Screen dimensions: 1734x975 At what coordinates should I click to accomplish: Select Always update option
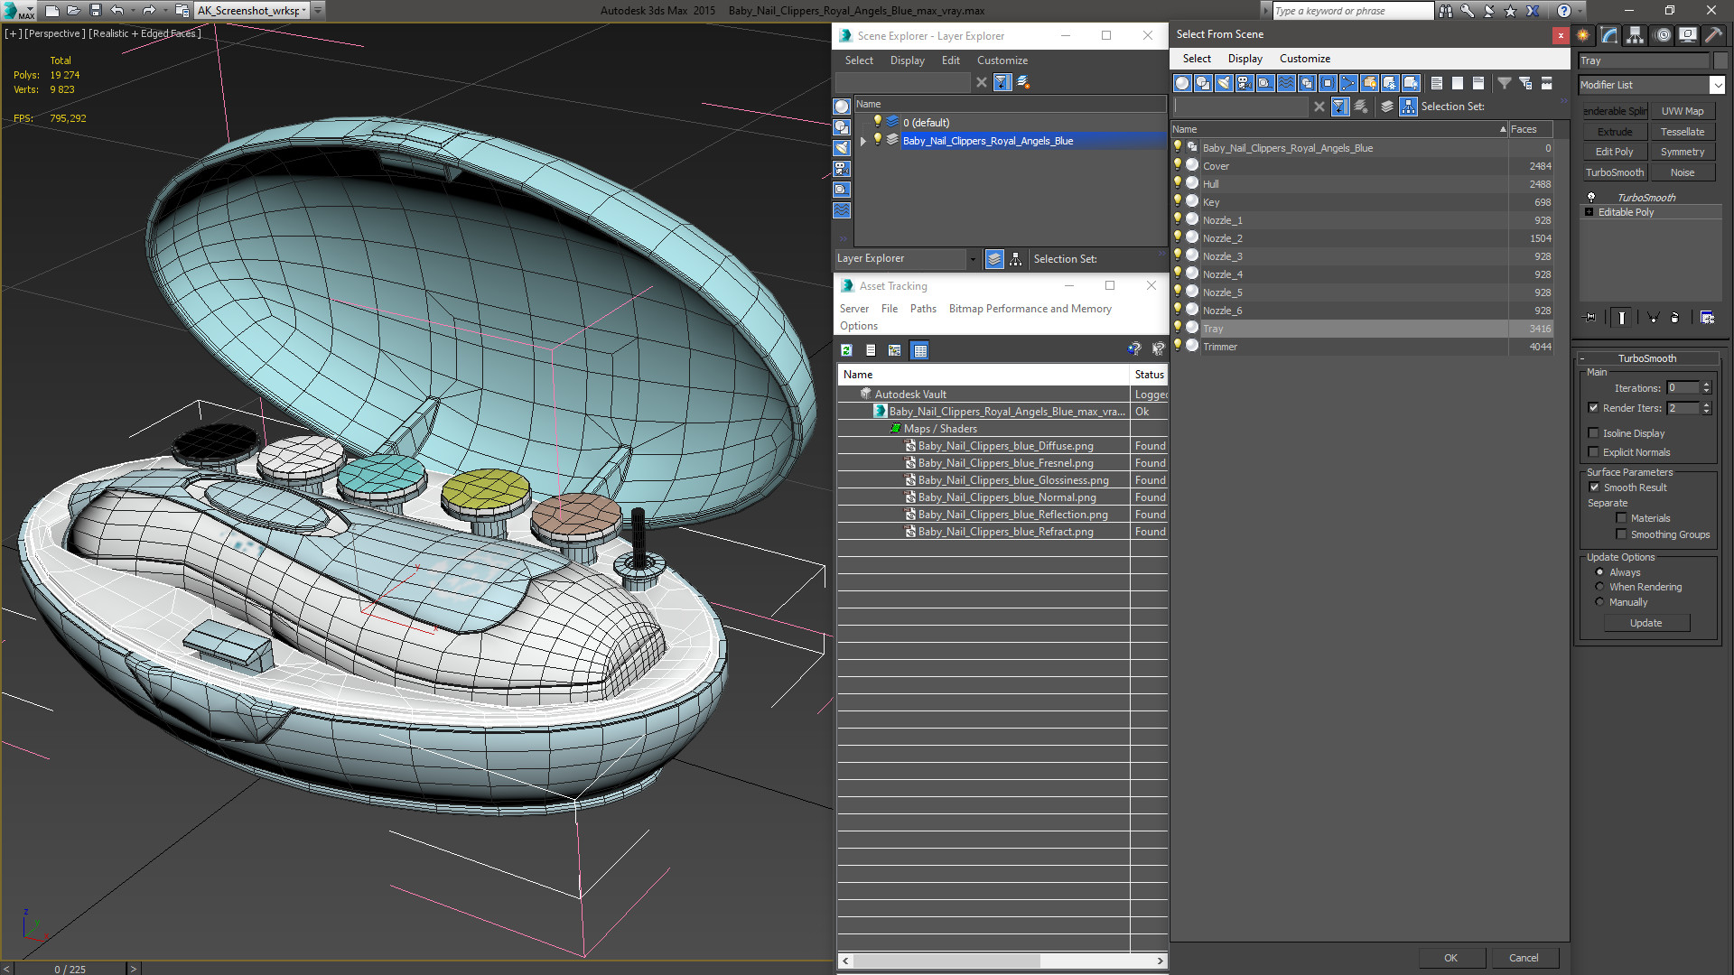(1599, 572)
